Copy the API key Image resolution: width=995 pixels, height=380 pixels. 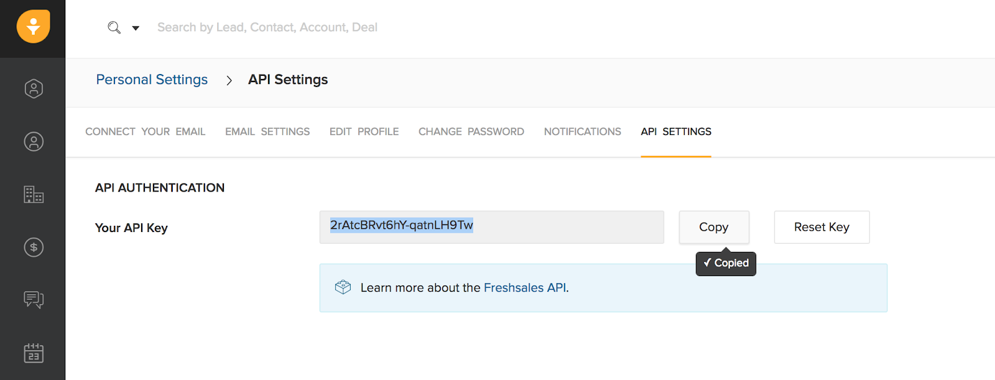tap(713, 227)
